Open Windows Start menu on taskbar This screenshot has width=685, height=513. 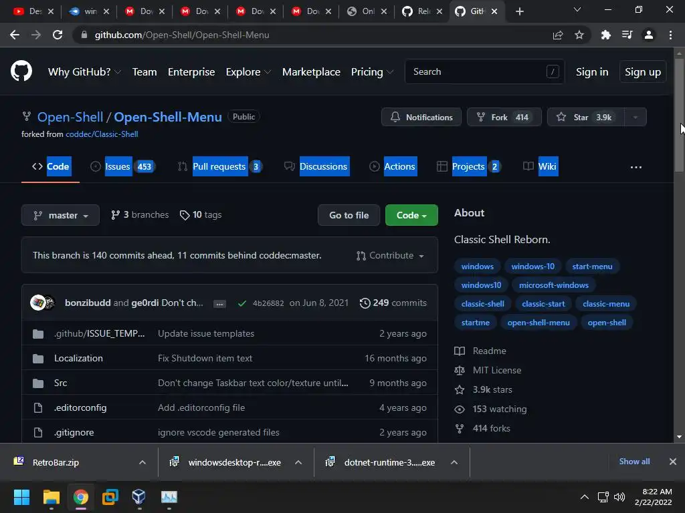click(x=21, y=497)
